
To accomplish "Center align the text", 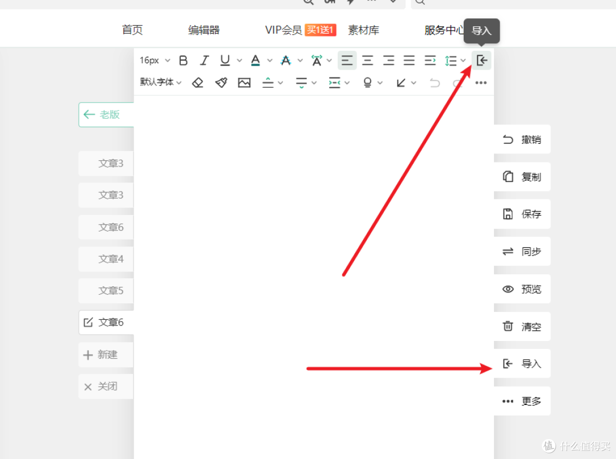I will [x=368, y=60].
